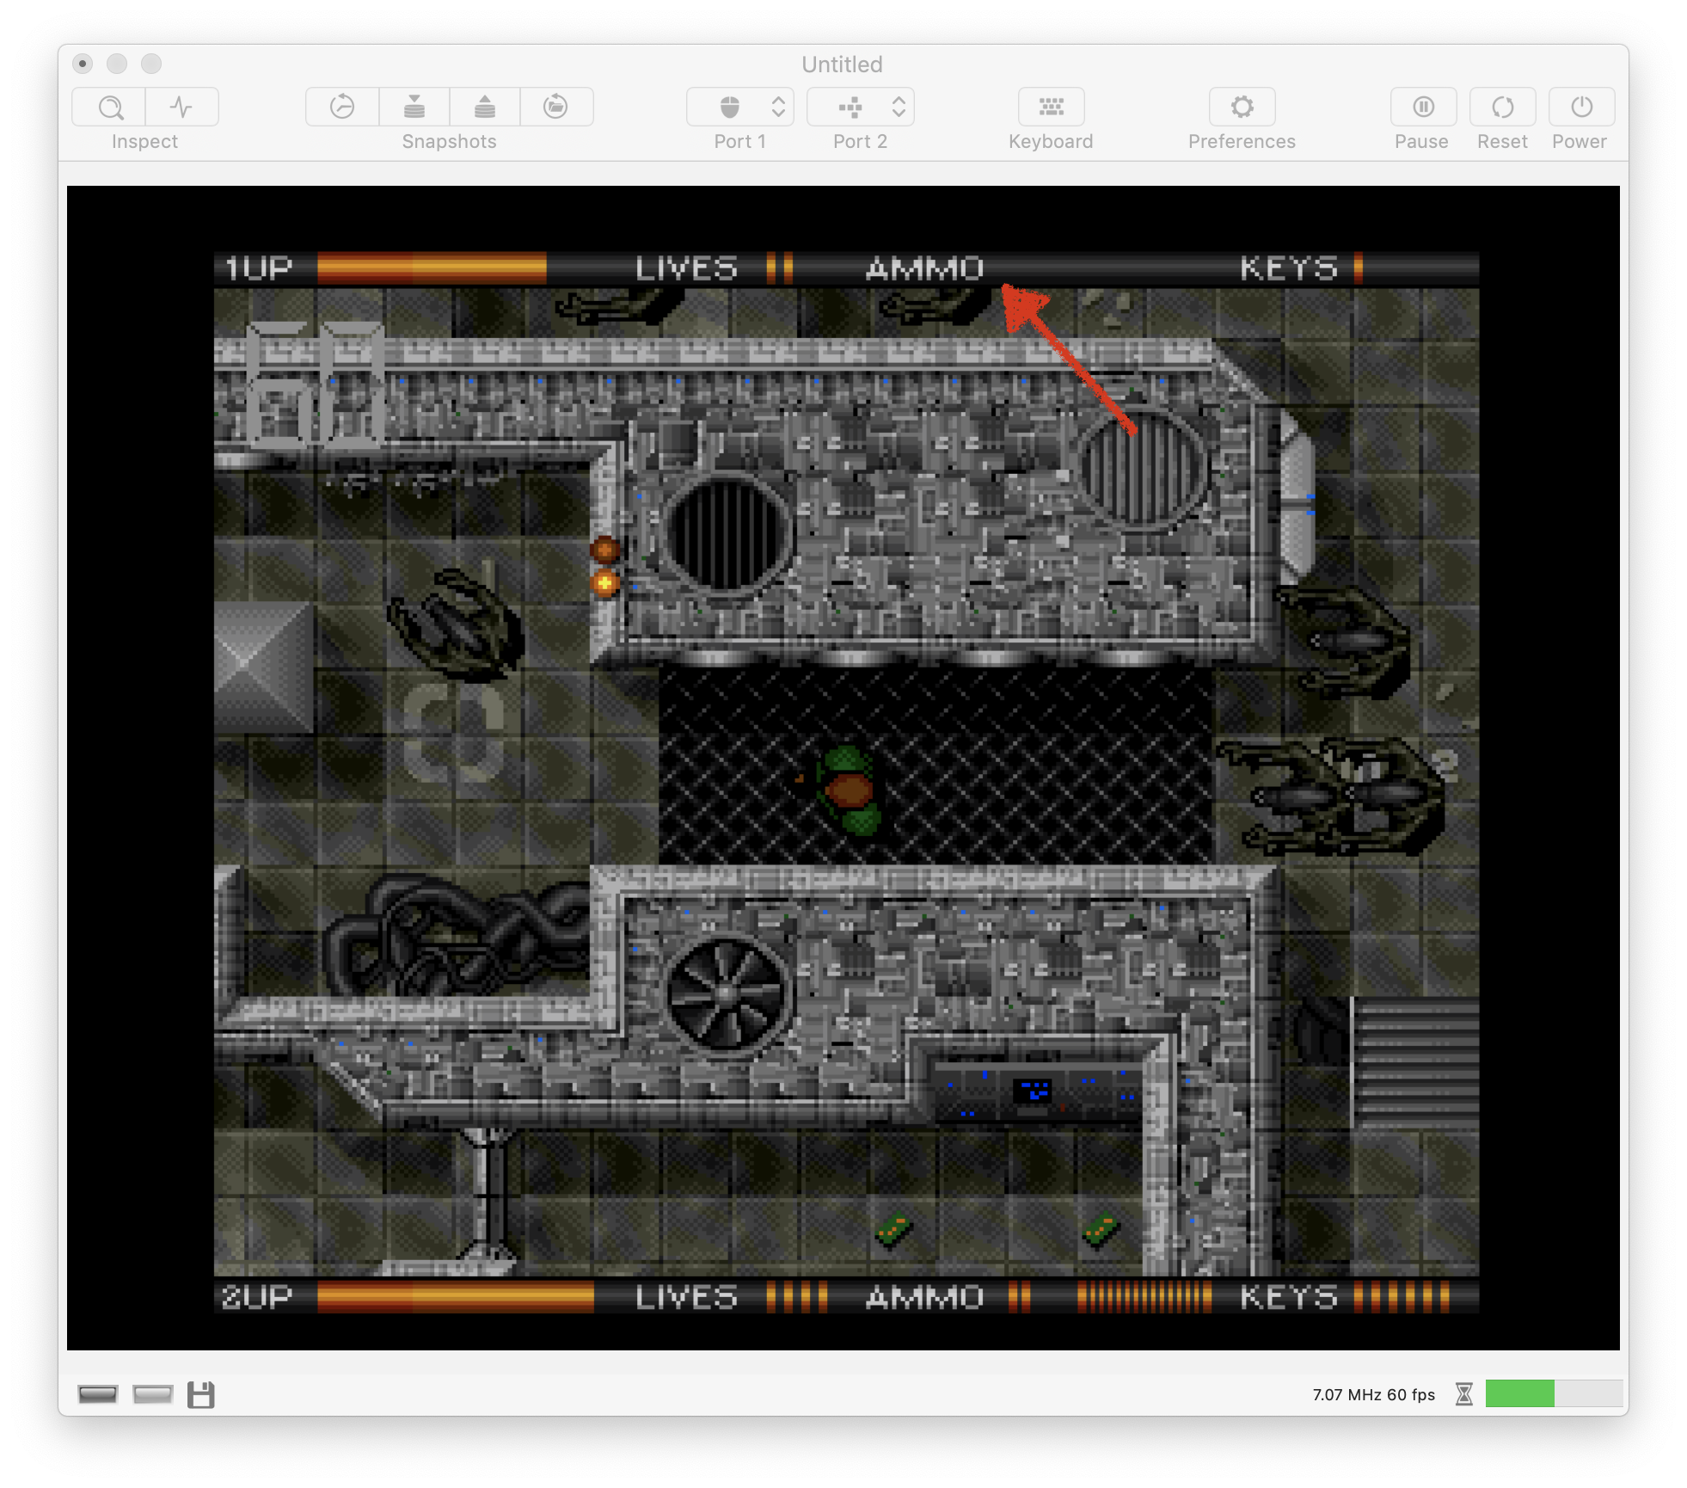
Task: Reset the emulated Amiga
Action: (1502, 108)
